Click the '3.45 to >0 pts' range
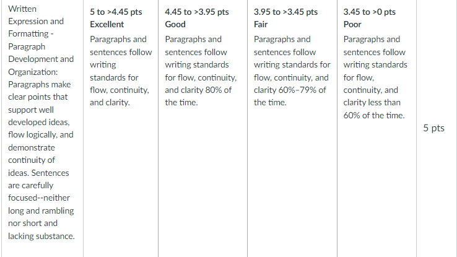 369,12
